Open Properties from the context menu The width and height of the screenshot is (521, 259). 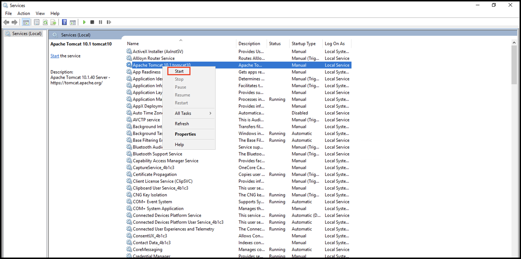coord(185,134)
